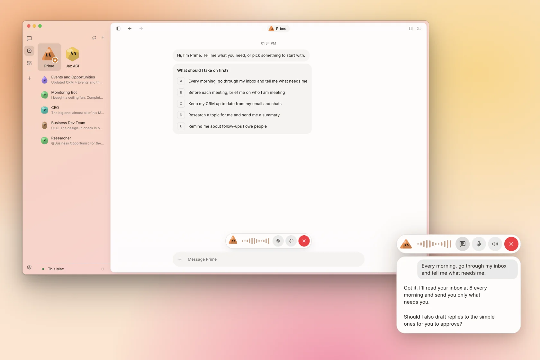Open settings gear at the sidebar bottom
Image resolution: width=540 pixels, height=360 pixels.
pos(29,267)
